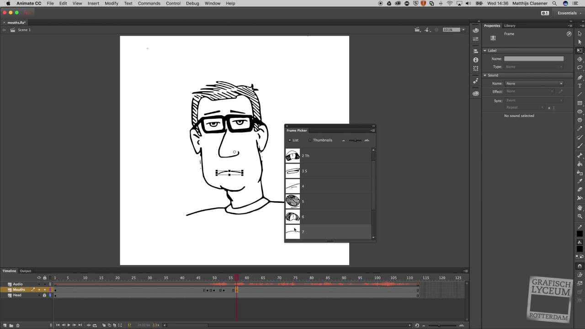Open the CC Libraries panel icon
The height and width of the screenshot is (329, 585).
(x=476, y=93)
